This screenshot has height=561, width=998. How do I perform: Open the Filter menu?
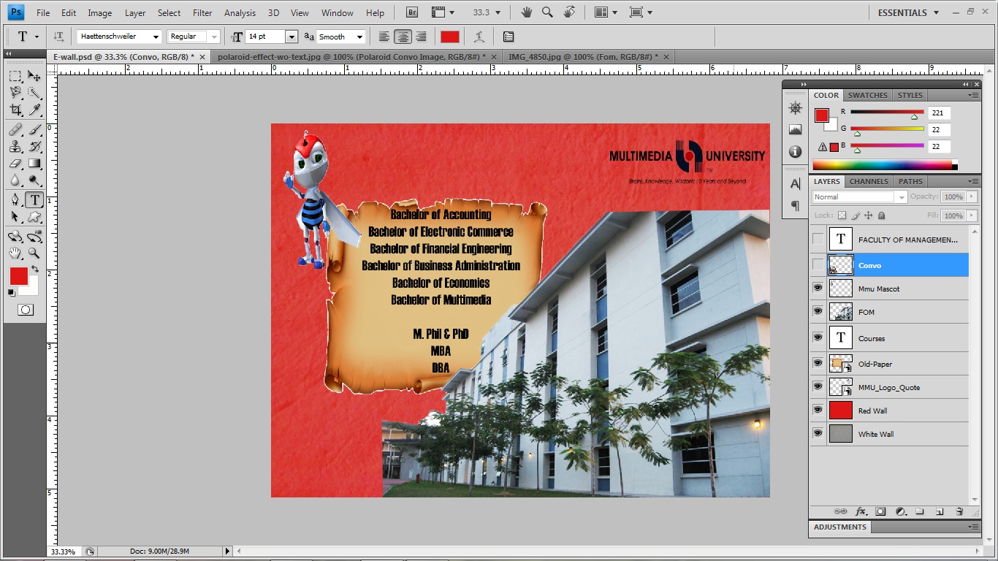pyautogui.click(x=202, y=12)
